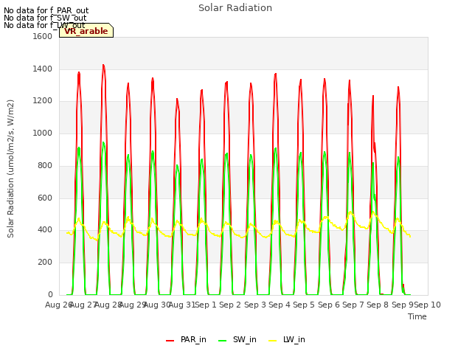Screen dimensions: 472x354
Task: Click the Sep 2 x-axis tick label
Action: point(230,305)
